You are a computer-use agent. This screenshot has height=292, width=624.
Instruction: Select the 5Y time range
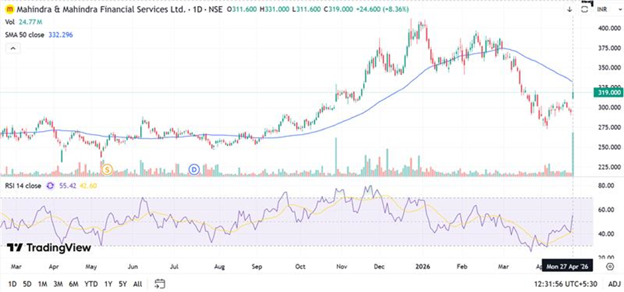124,284
